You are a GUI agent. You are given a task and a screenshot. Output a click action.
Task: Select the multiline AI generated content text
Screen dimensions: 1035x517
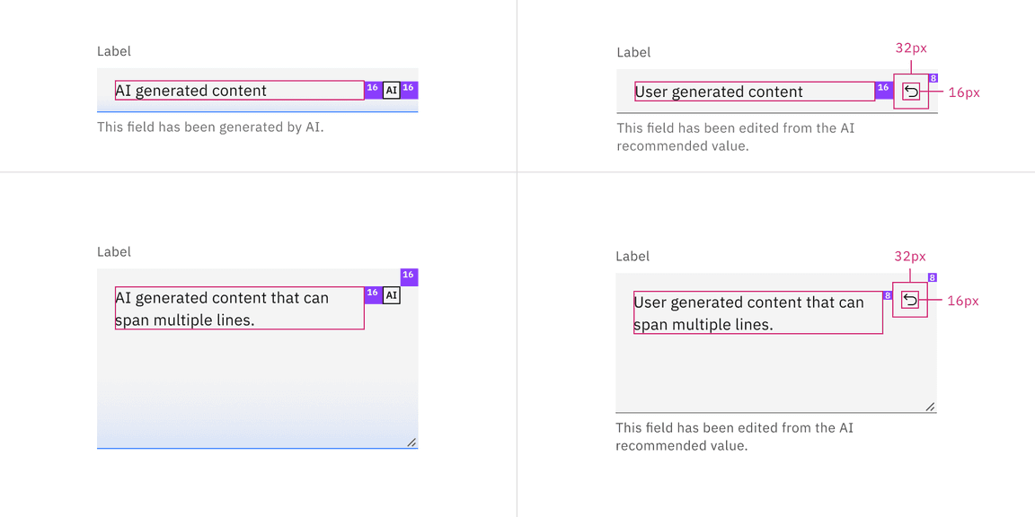click(x=225, y=309)
